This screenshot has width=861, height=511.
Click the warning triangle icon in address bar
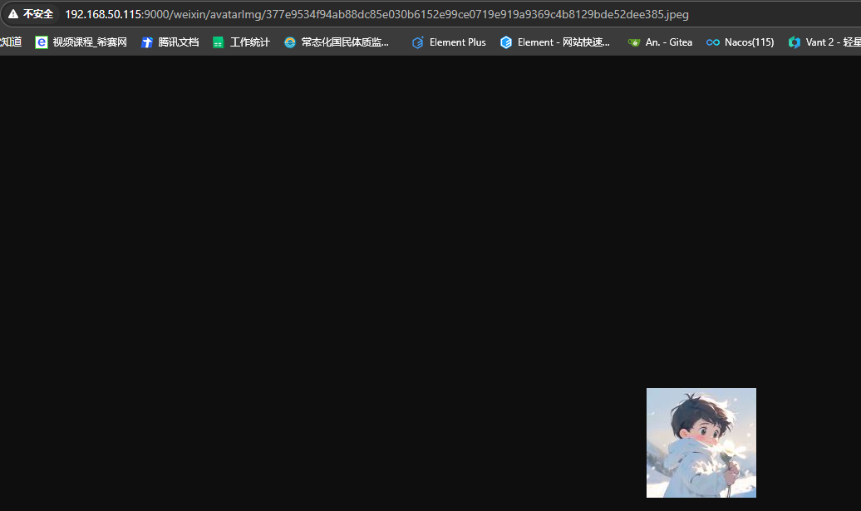pyautogui.click(x=13, y=14)
